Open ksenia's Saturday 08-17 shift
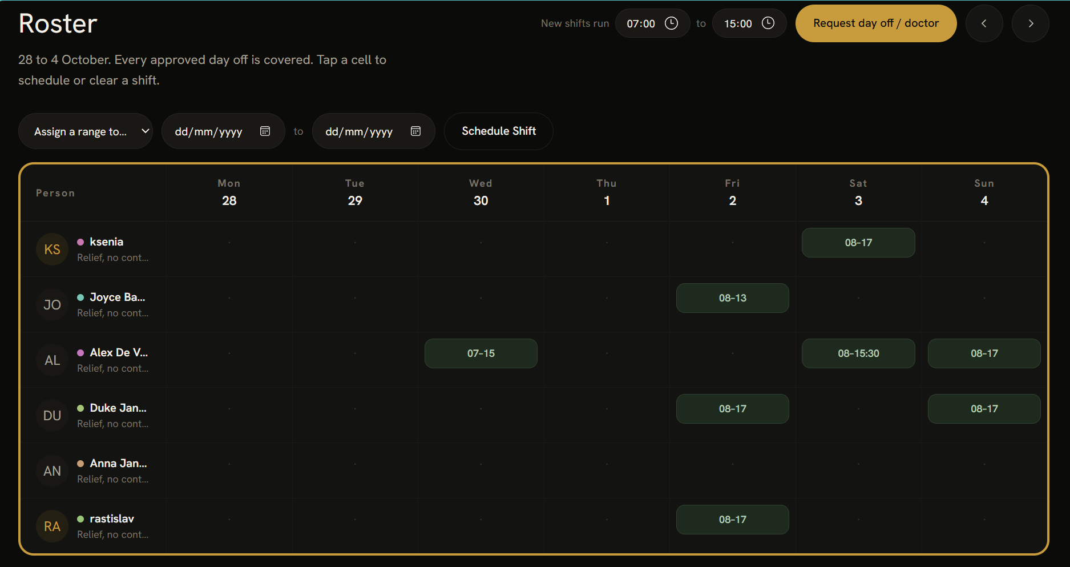Screen dimensions: 1070x567 point(858,243)
